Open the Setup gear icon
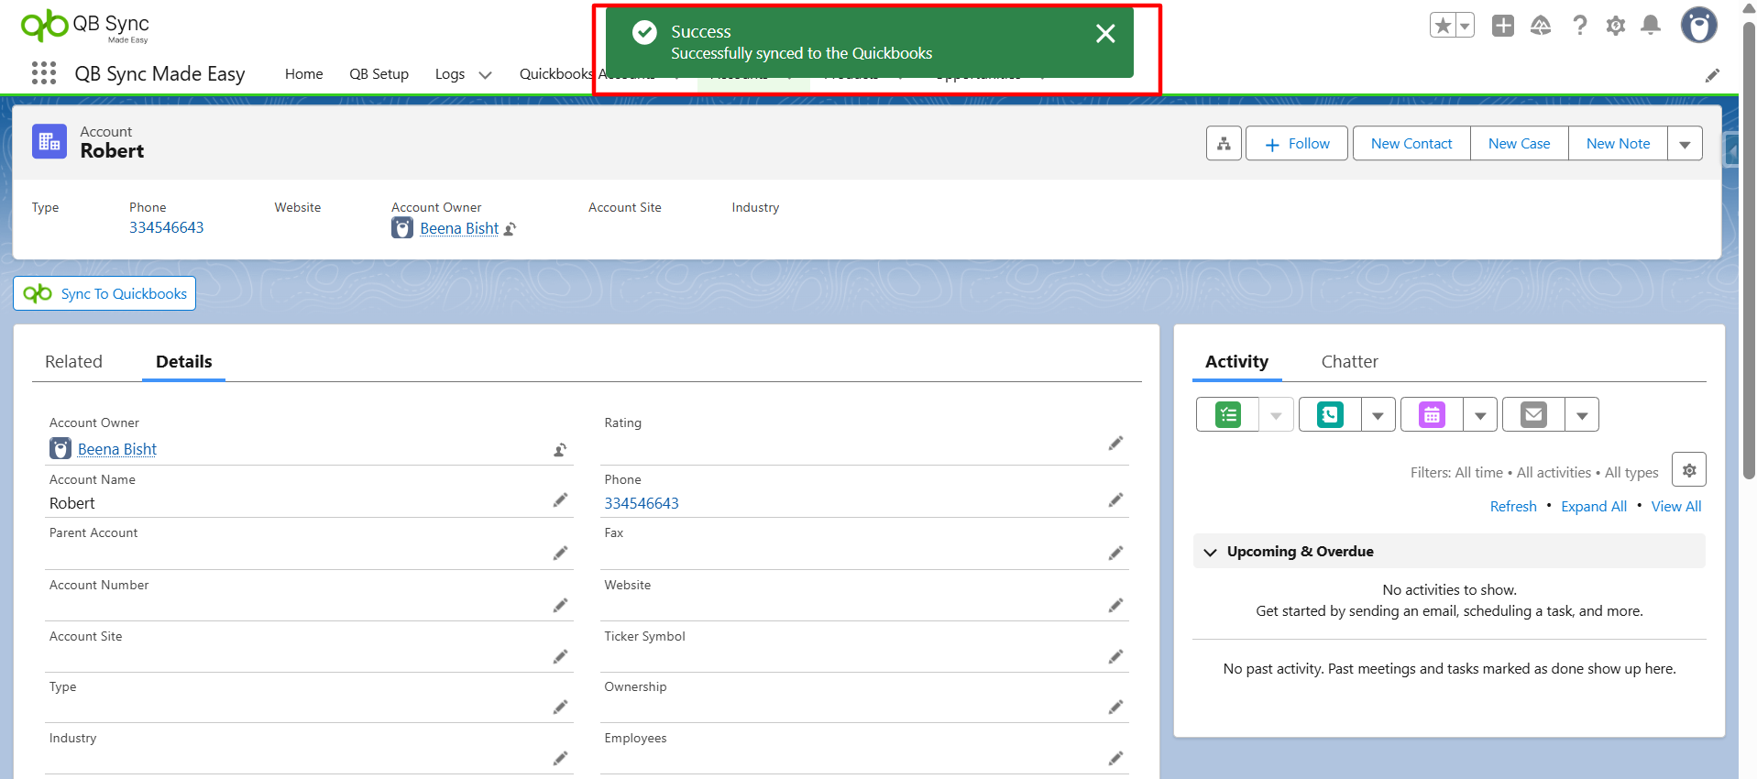 1615,26
